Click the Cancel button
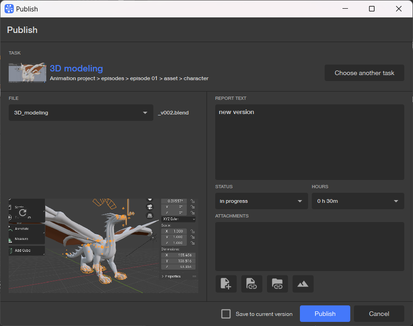 click(379, 314)
